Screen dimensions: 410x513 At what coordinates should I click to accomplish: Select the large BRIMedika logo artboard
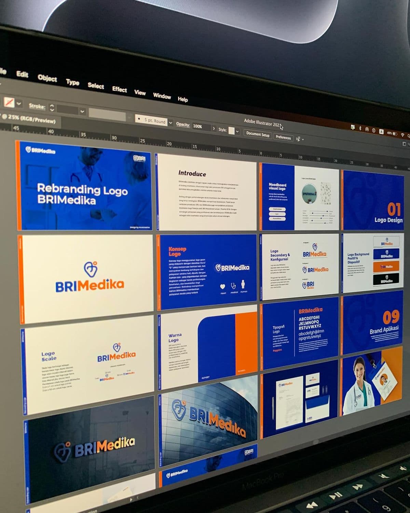pyautogui.click(x=86, y=279)
